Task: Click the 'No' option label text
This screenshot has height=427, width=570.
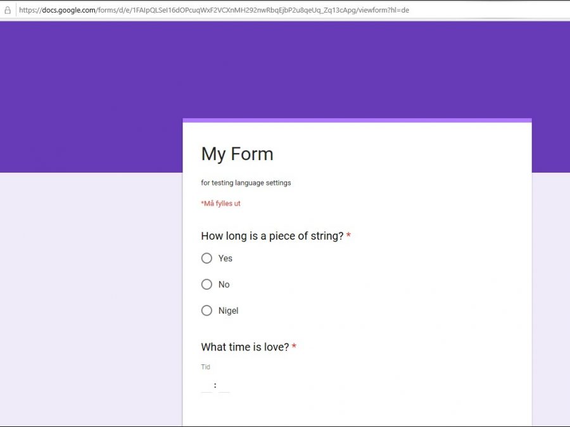Action: click(224, 285)
